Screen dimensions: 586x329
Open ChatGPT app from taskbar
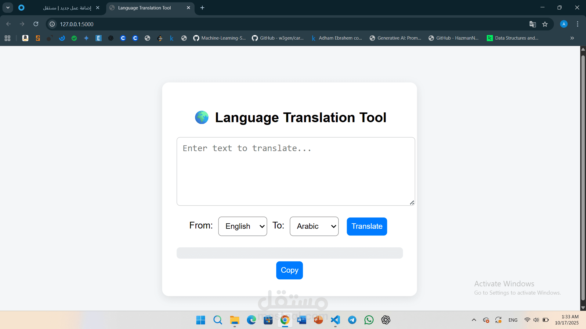(386, 320)
